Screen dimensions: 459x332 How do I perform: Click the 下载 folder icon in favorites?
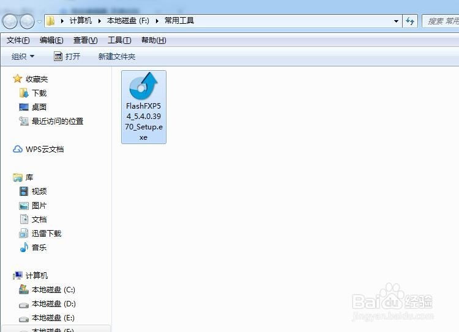tap(24, 93)
